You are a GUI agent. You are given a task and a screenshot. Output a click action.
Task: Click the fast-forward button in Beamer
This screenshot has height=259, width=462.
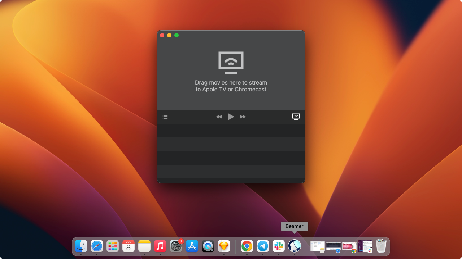click(x=243, y=117)
